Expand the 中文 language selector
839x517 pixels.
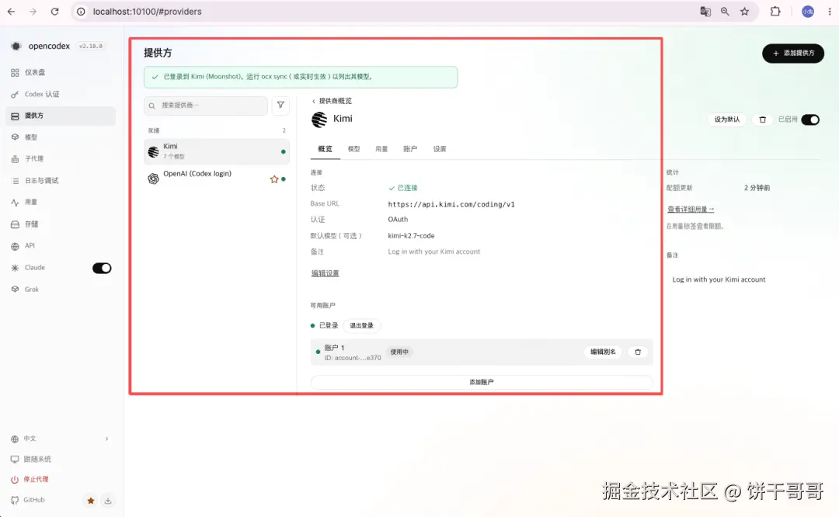pos(60,439)
